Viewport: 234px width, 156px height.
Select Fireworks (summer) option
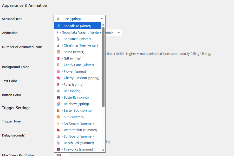77,149
